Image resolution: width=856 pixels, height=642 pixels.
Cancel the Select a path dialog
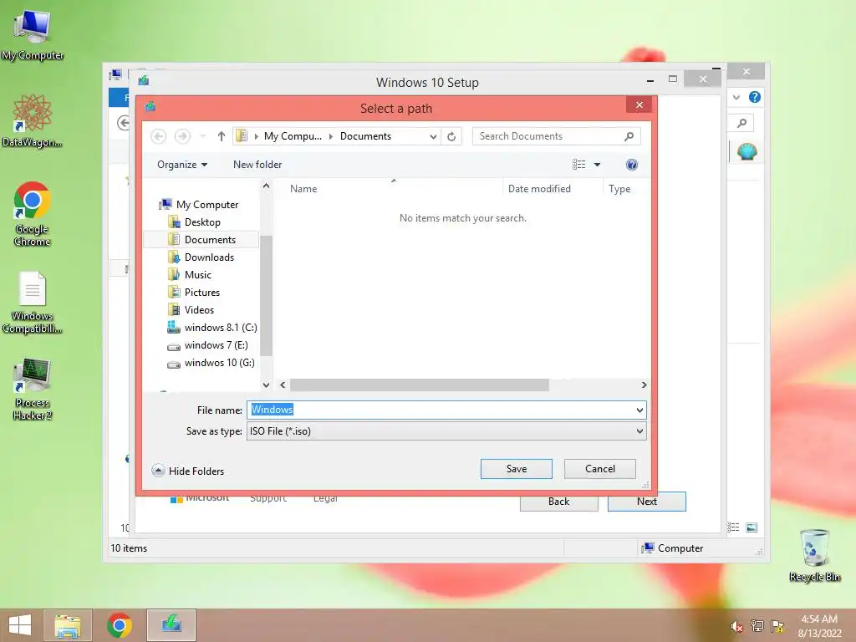pyautogui.click(x=599, y=469)
